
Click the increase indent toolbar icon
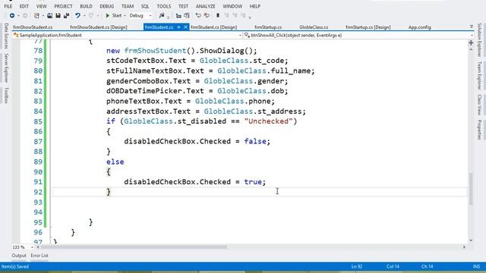187,15
